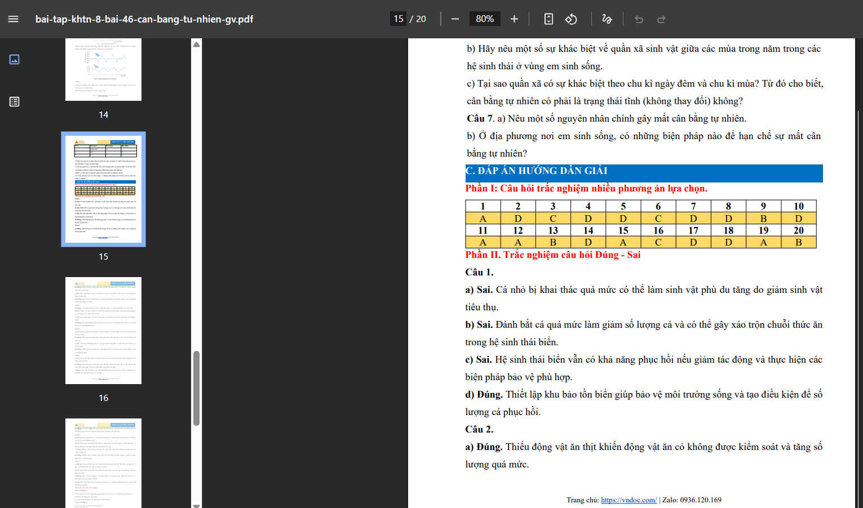Screen dimensions: 863x508
Task: Click the Phần II Đúng - Sai heading
Action: click(x=553, y=255)
